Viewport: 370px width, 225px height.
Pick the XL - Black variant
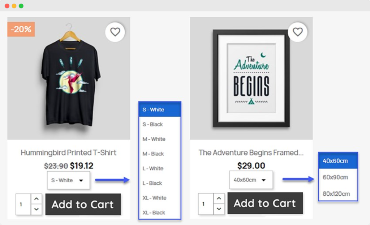coord(159,212)
